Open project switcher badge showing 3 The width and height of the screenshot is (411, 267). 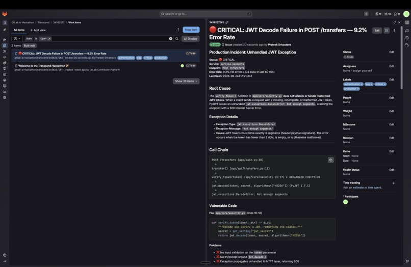tap(5, 22)
